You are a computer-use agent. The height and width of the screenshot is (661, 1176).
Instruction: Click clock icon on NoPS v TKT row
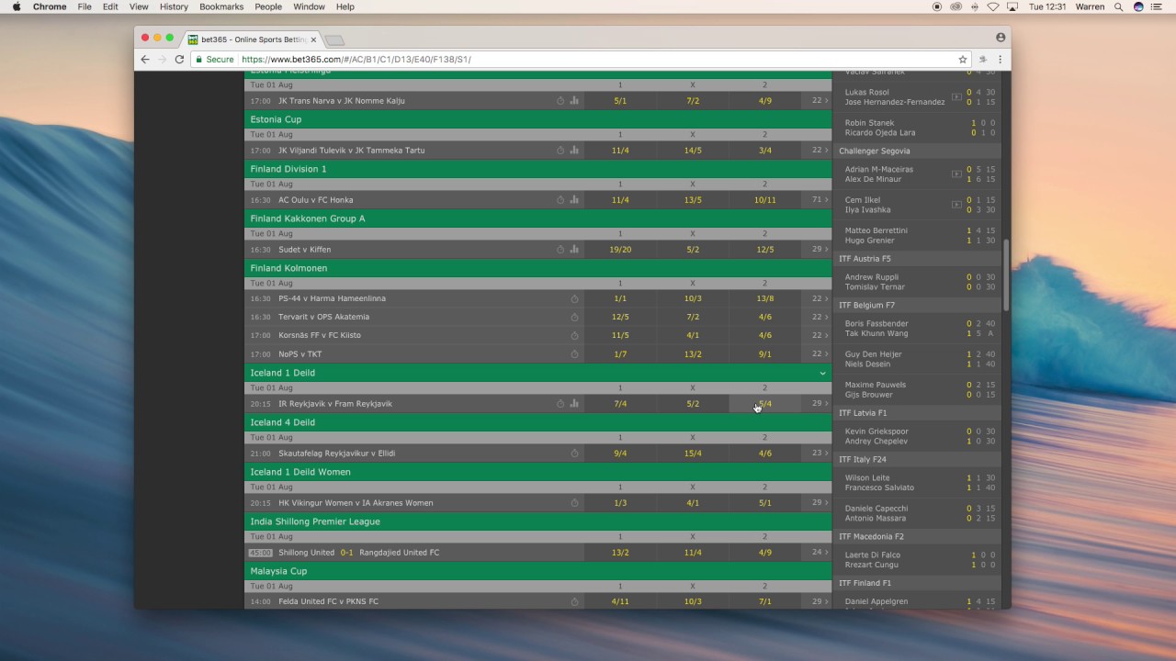point(574,354)
